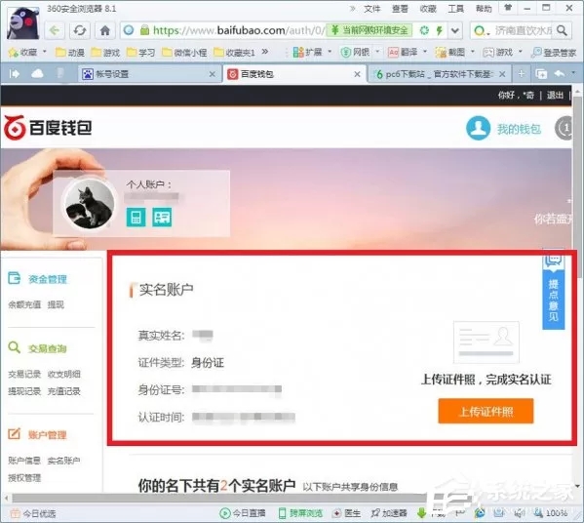The image size is (584, 523).
Task: Open the 登录管家 login manager
Action: click(554, 53)
